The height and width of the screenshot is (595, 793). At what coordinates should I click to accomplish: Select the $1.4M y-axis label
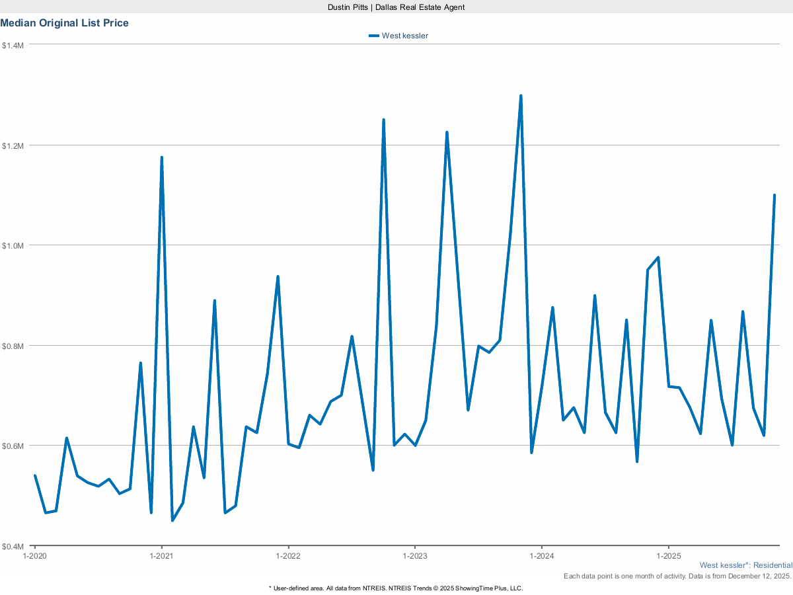coord(13,46)
